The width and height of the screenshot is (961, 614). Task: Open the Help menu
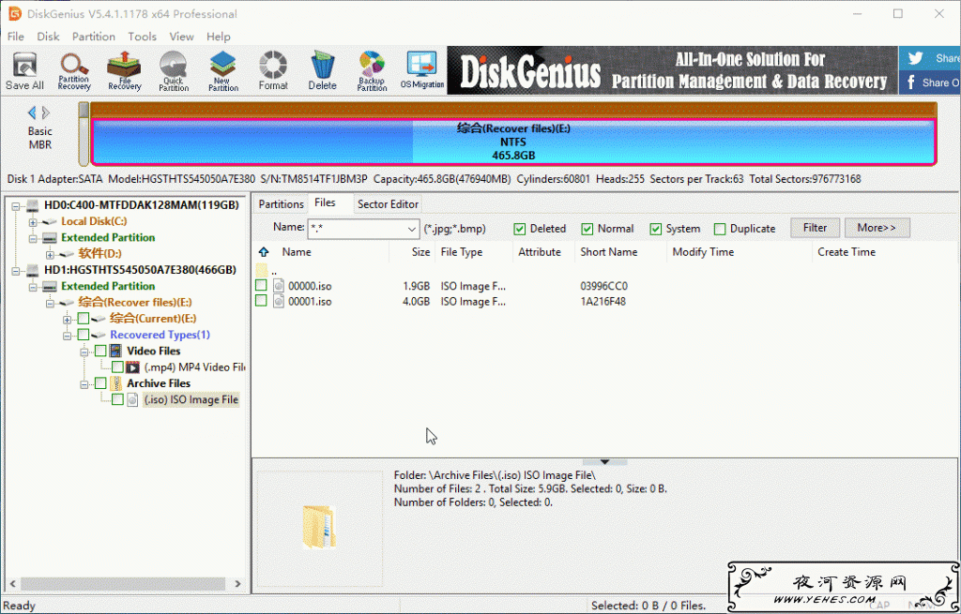[x=218, y=37]
